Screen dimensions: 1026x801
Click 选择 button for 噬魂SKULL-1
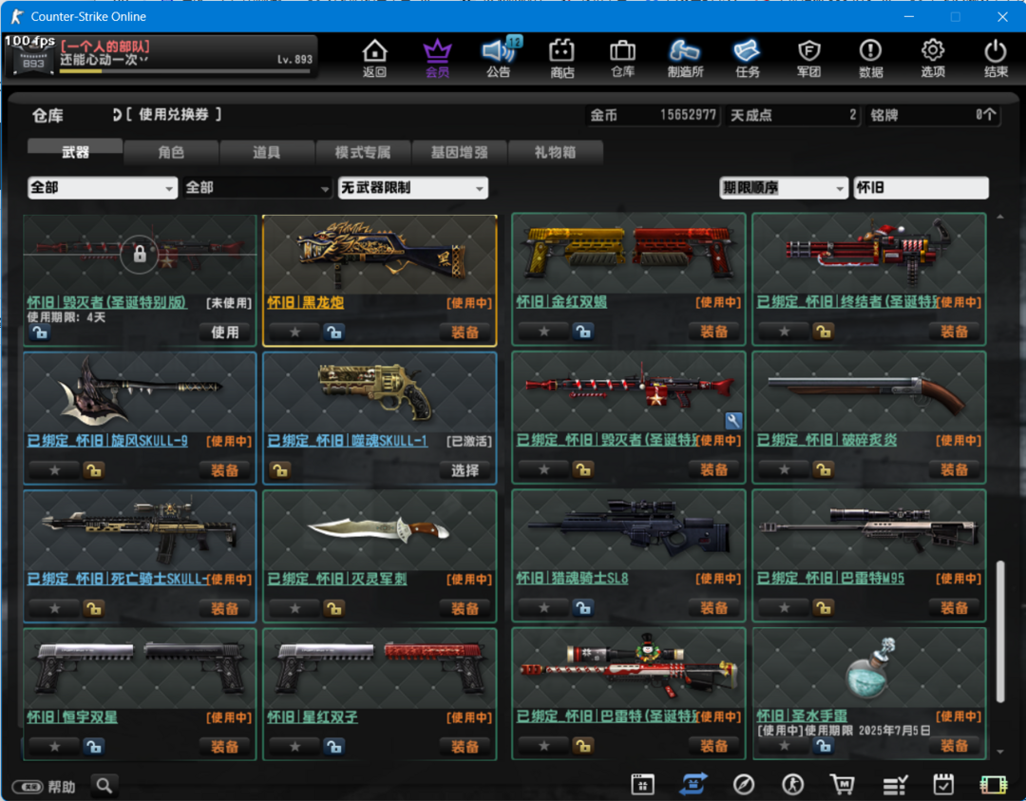pyautogui.click(x=465, y=470)
